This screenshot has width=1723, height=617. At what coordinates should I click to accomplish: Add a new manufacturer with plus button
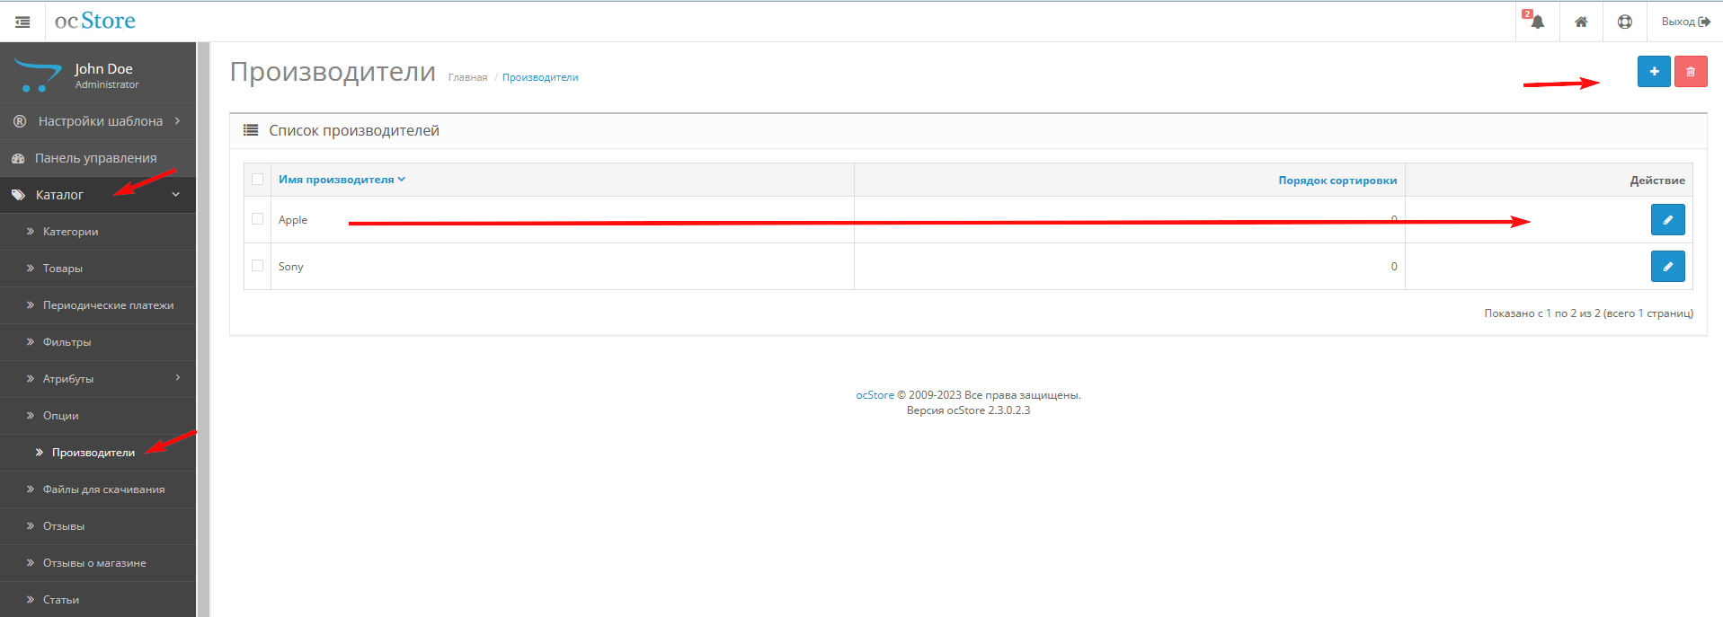click(1654, 72)
